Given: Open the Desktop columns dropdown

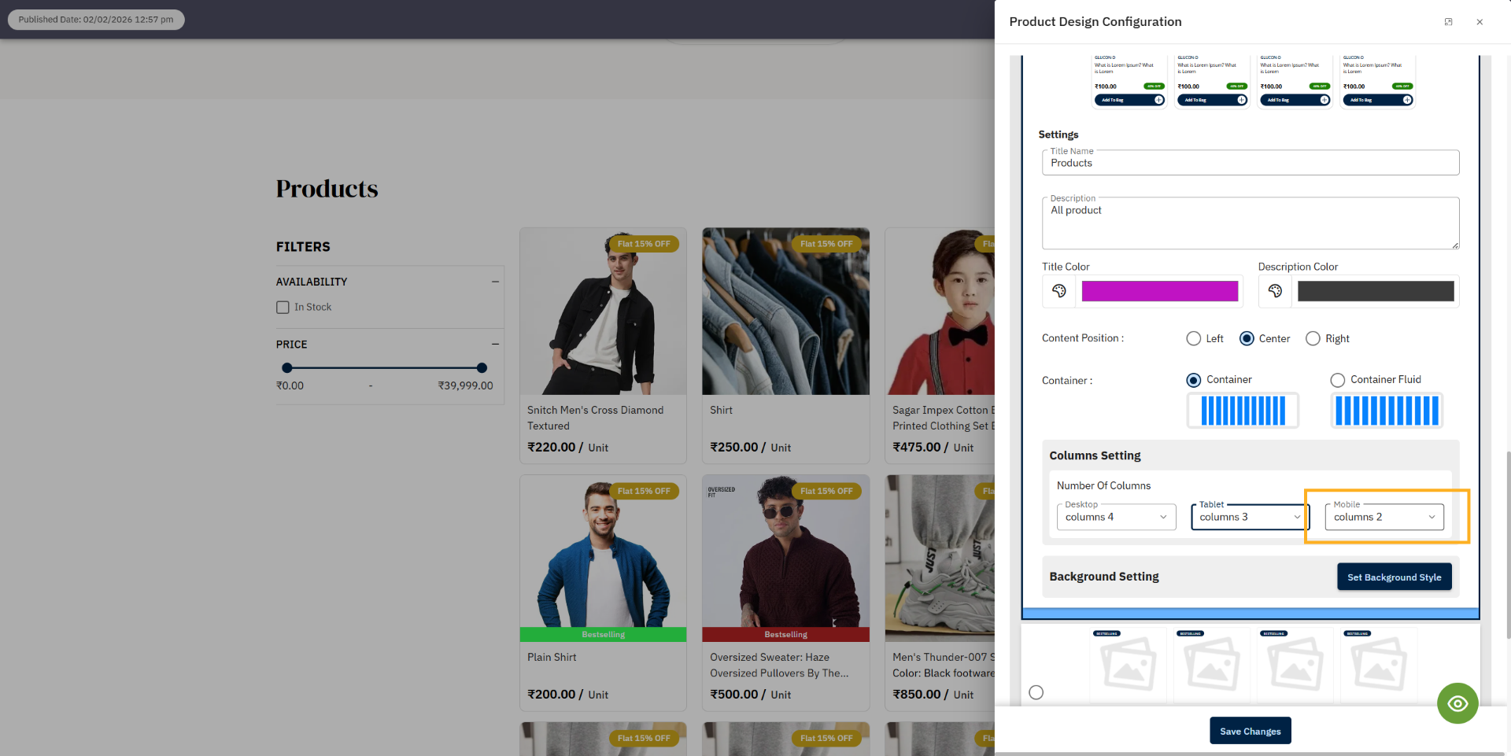Looking at the screenshot, I should [1115, 517].
